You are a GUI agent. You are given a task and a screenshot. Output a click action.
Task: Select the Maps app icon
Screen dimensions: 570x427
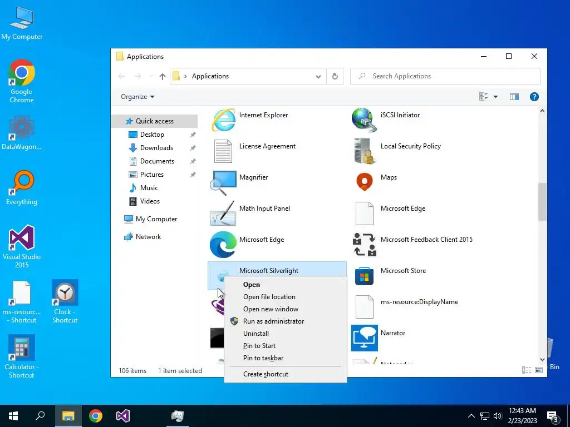click(364, 182)
